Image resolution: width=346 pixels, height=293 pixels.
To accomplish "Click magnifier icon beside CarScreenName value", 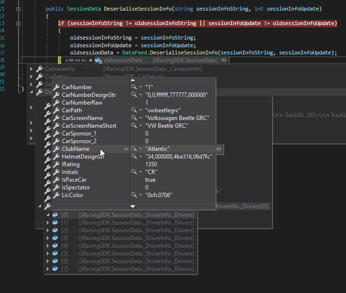I will [134, 118].
